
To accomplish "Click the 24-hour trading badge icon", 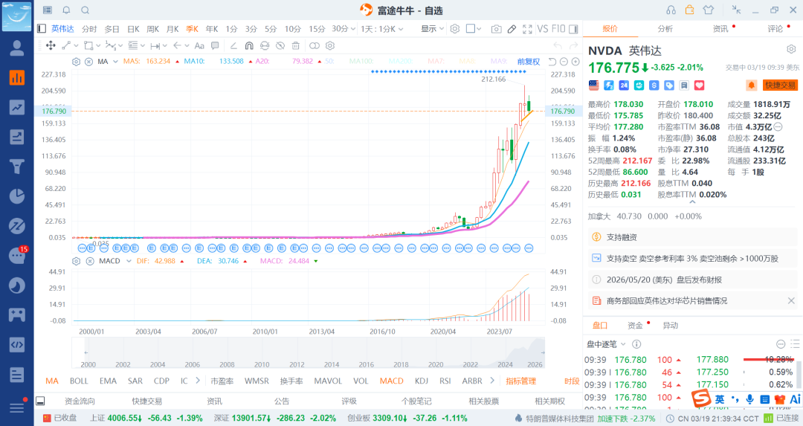I will pyautogui.click(x=624, y=85).
